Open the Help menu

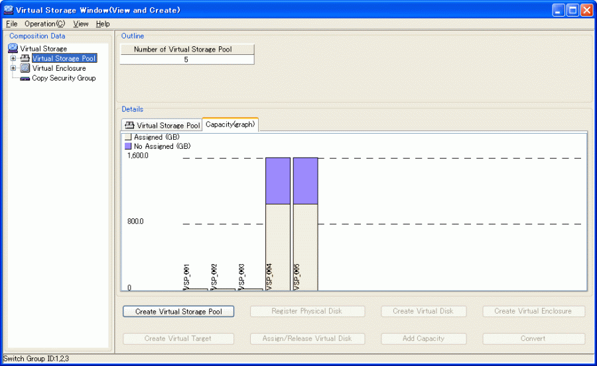tap(103, 24)
